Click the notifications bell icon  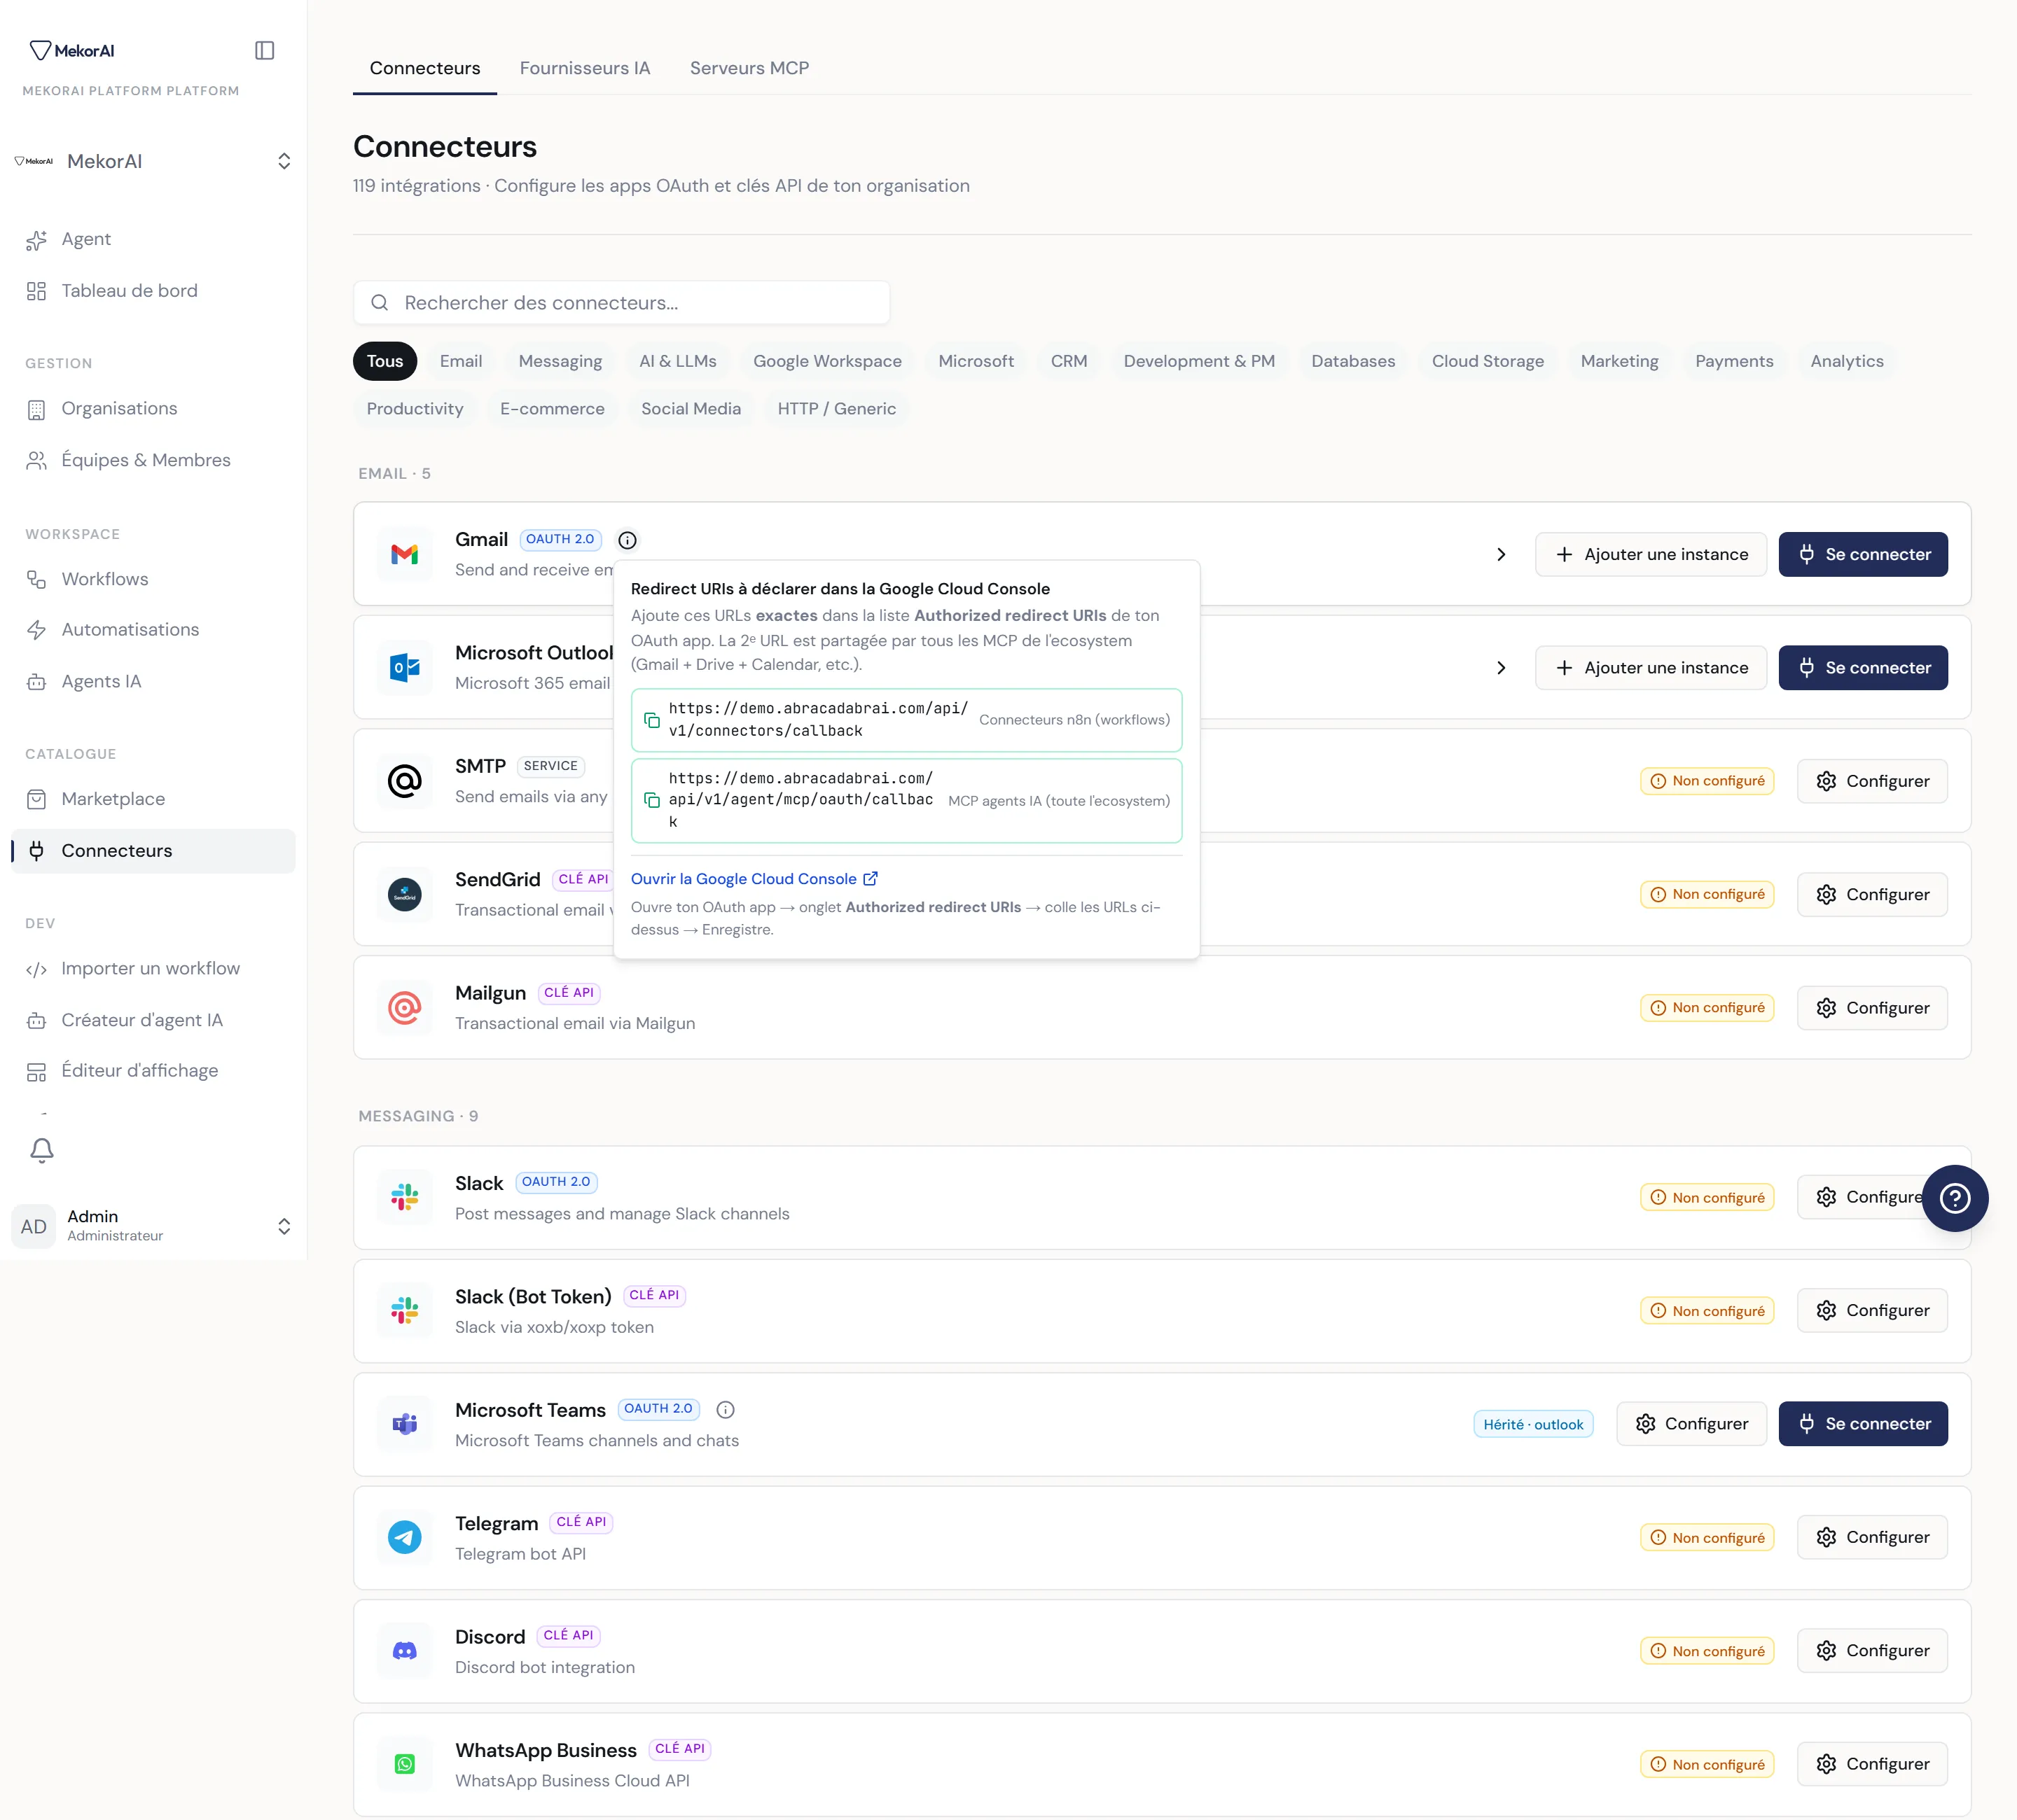coord(41,1150)
